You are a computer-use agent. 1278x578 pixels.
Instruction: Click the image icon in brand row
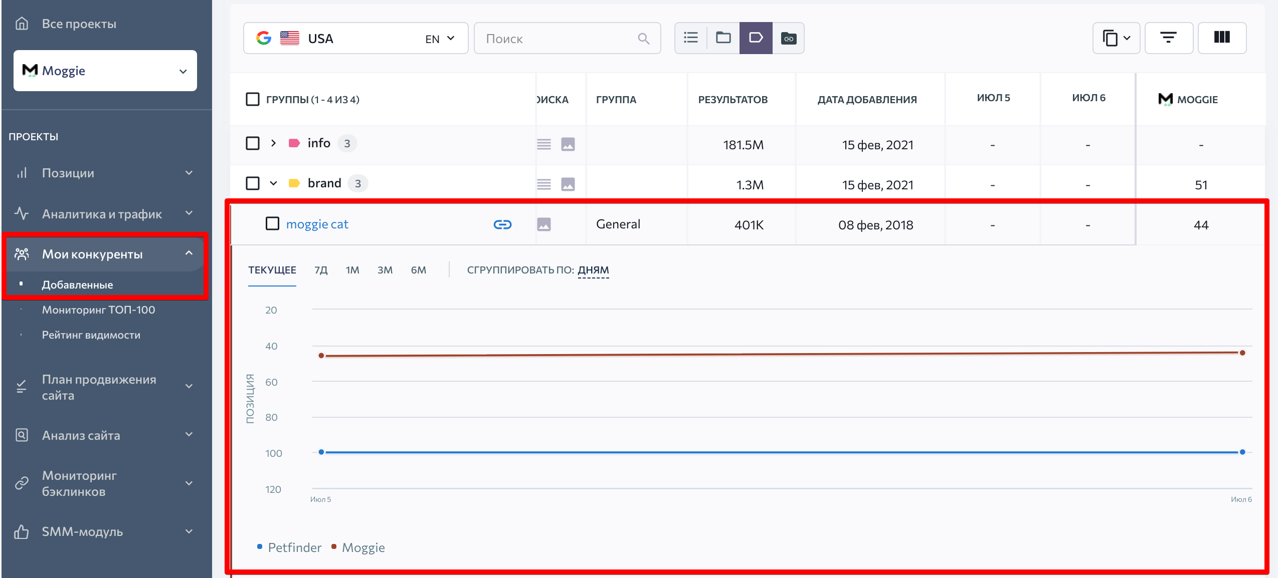pos(568,184)
